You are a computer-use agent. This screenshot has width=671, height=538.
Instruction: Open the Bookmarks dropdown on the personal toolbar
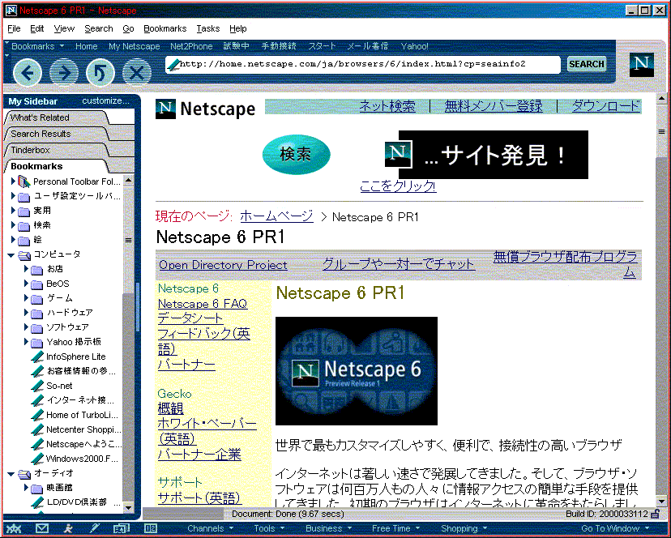38,46
